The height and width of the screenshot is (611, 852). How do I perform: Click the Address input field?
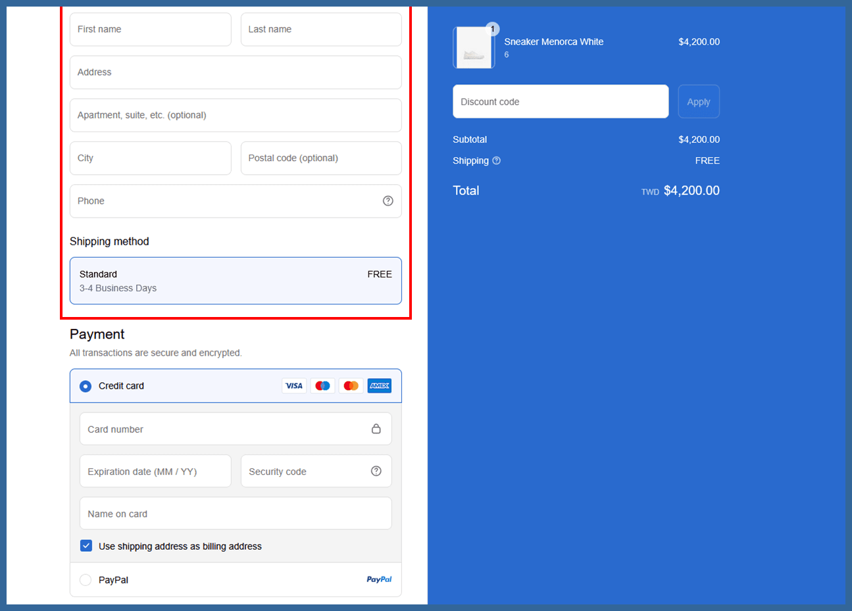point(236,72)
